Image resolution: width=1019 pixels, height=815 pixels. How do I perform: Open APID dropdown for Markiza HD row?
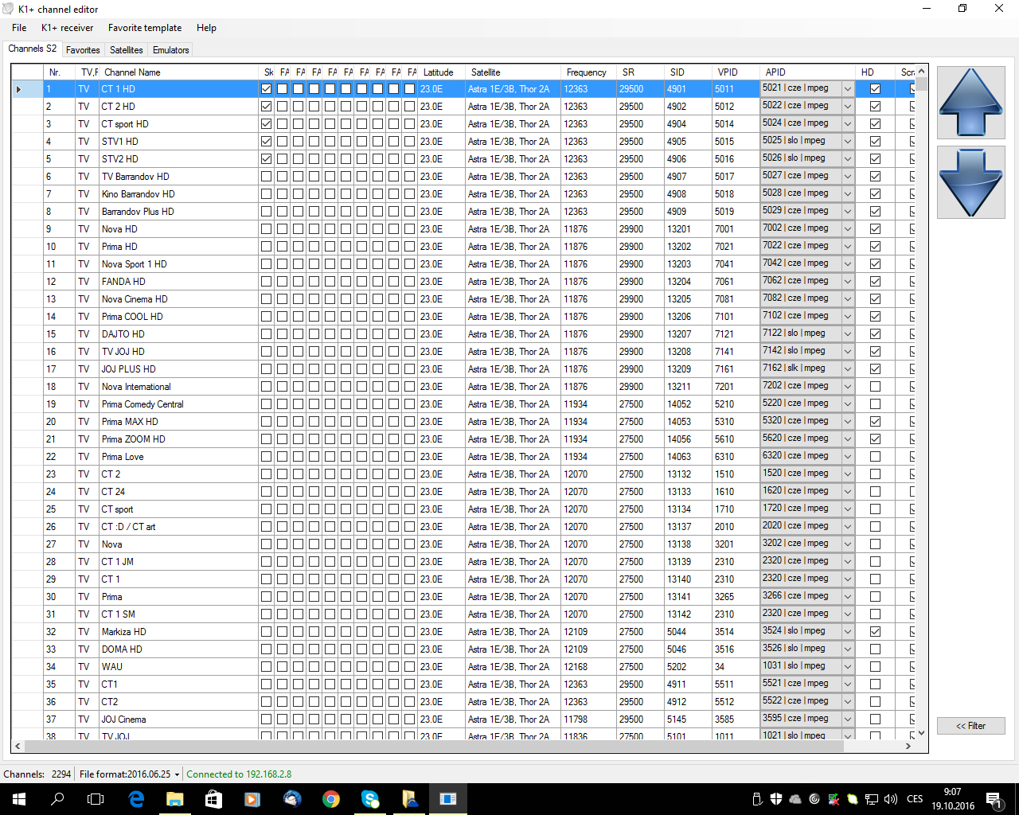pos(847,632)
